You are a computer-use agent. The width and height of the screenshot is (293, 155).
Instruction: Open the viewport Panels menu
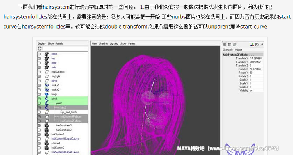click(x=132, y=43)
